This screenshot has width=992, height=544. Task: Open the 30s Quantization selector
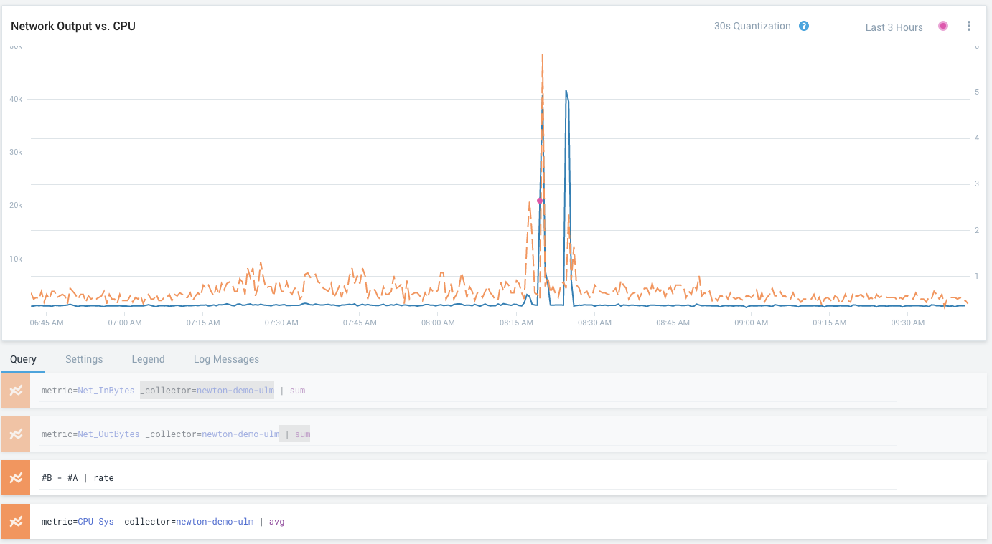(x=752, y=27)
